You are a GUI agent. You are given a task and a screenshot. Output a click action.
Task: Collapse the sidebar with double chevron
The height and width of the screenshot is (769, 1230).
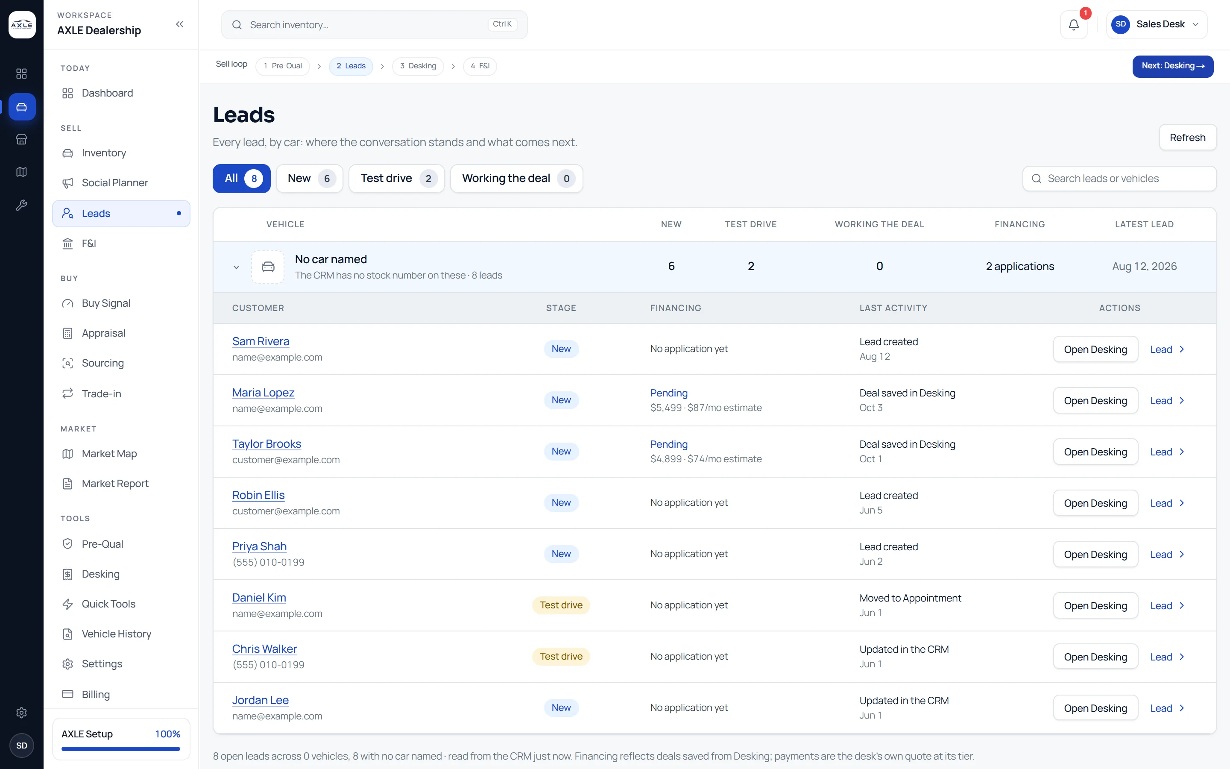coord(179,24)
